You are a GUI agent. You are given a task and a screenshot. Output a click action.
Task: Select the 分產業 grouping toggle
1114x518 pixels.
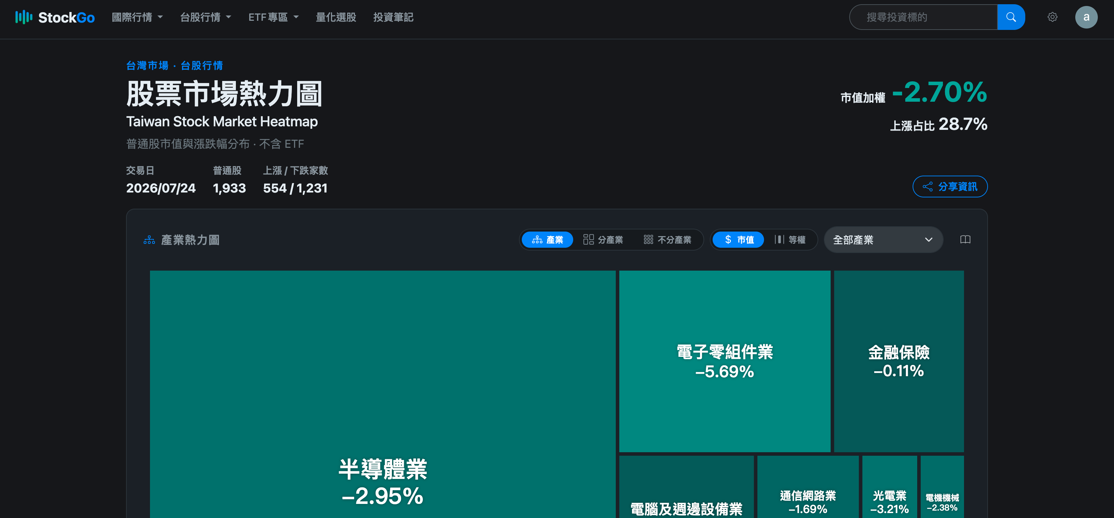pyautogui.click(x=603, y=240)
